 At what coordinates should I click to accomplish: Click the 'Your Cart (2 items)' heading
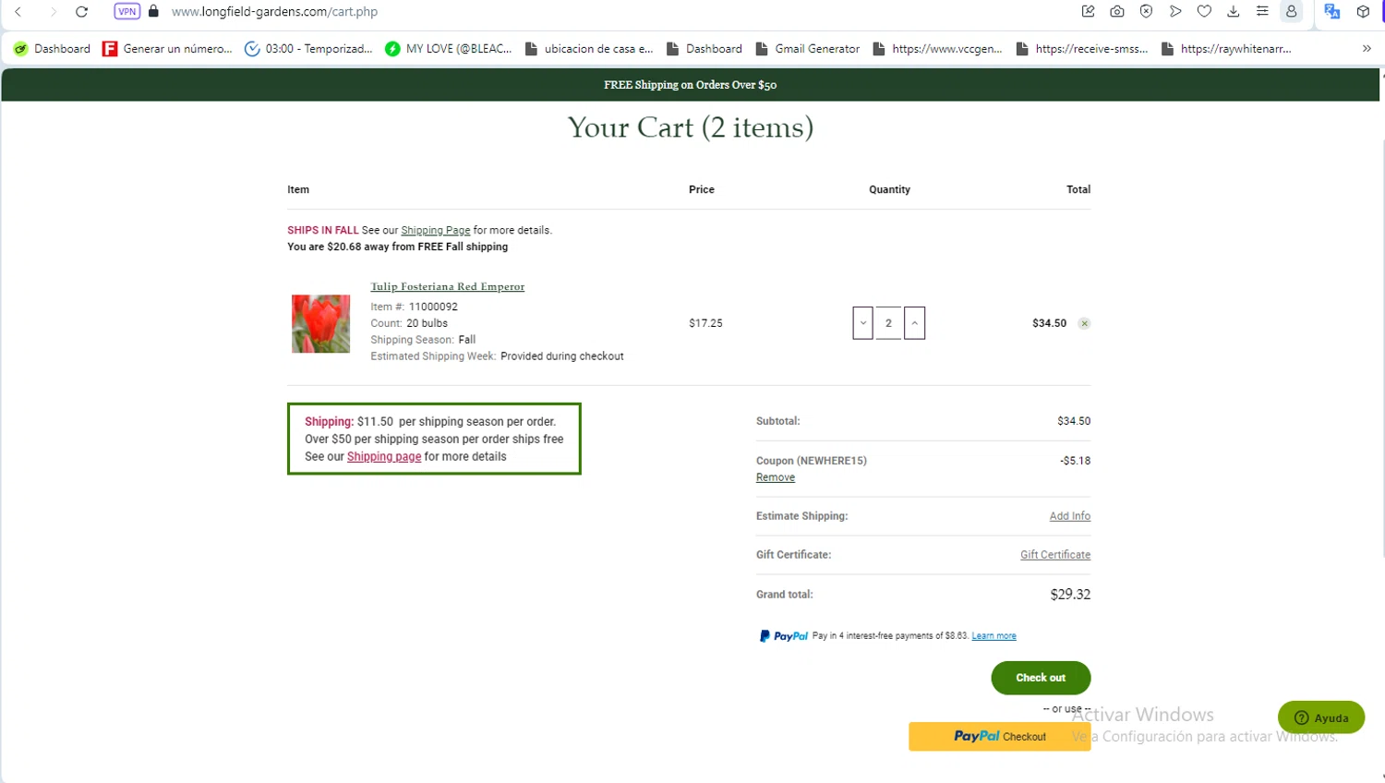(691, 127)
